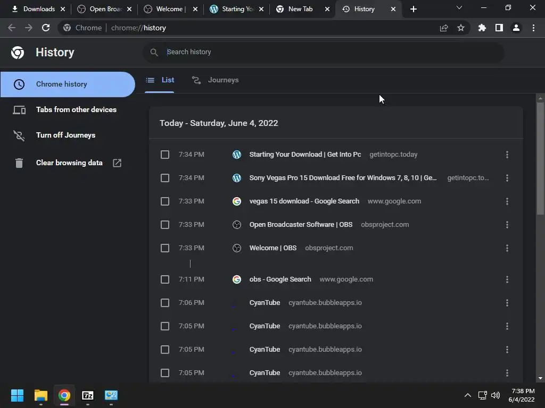Screen dimensions: 545x408
Task: Open the Control Panel taskbar icon
Action: tap(111, 395)
